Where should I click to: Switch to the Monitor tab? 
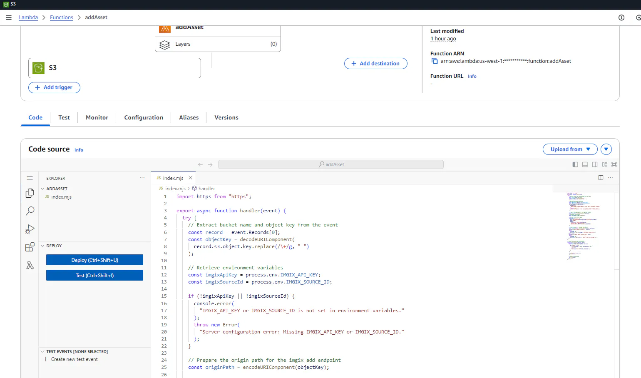point(97,118)
